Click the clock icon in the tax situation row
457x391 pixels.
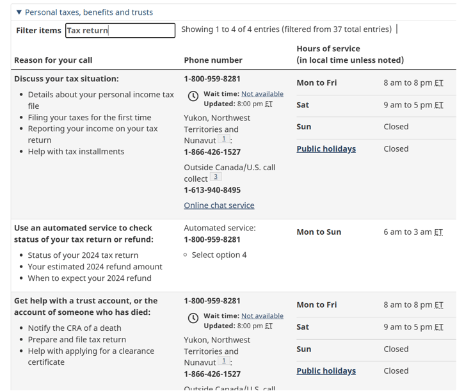tap(193, 96)
